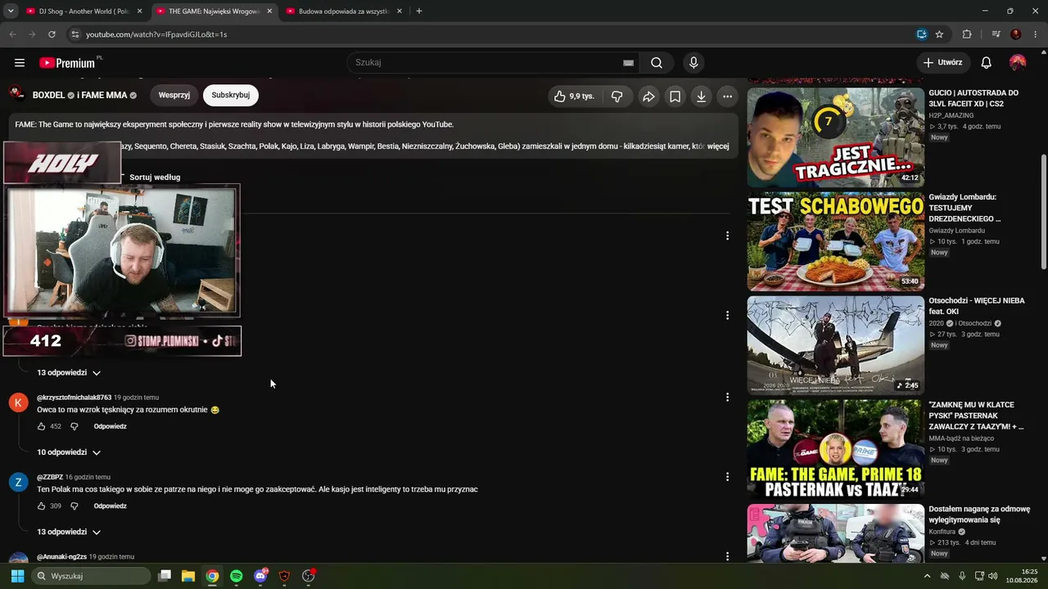
Task: Bookmark this page with the star icon
Action: tap(939, 34)
